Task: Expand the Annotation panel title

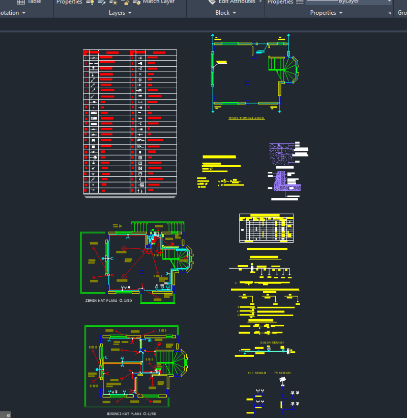Action: (12, 13)
